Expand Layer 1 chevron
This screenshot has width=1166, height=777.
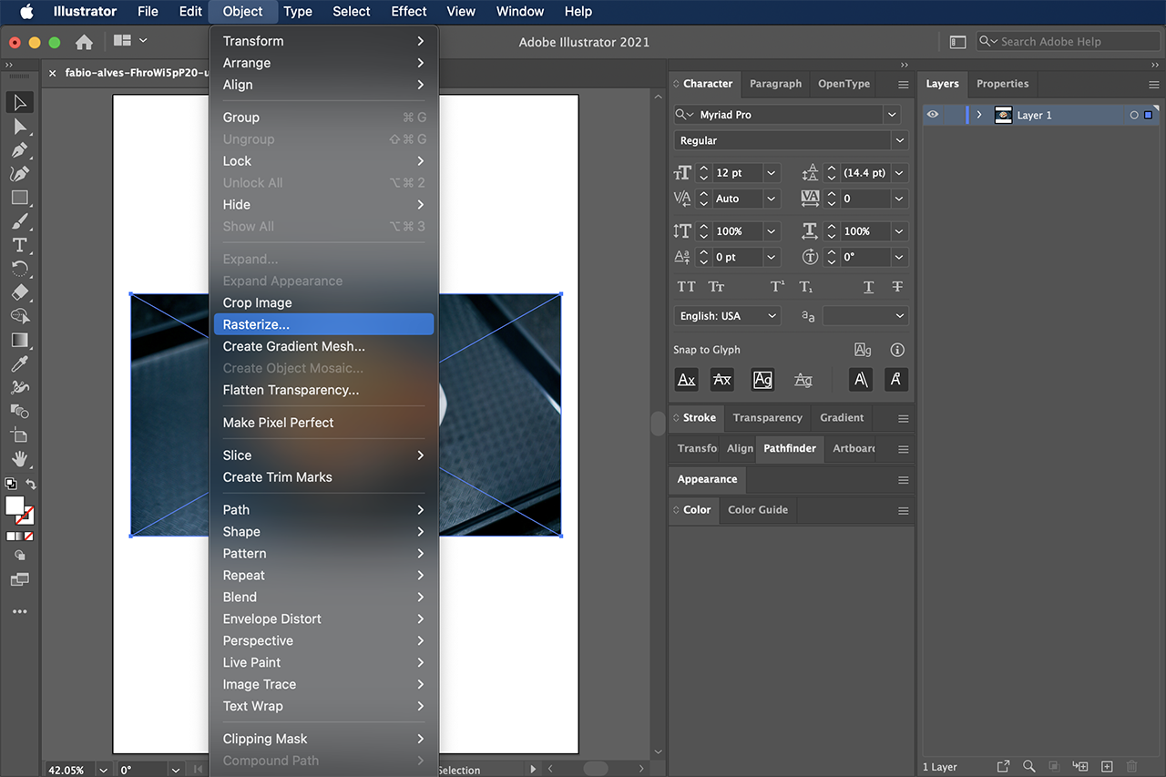[x=979, y=116]
